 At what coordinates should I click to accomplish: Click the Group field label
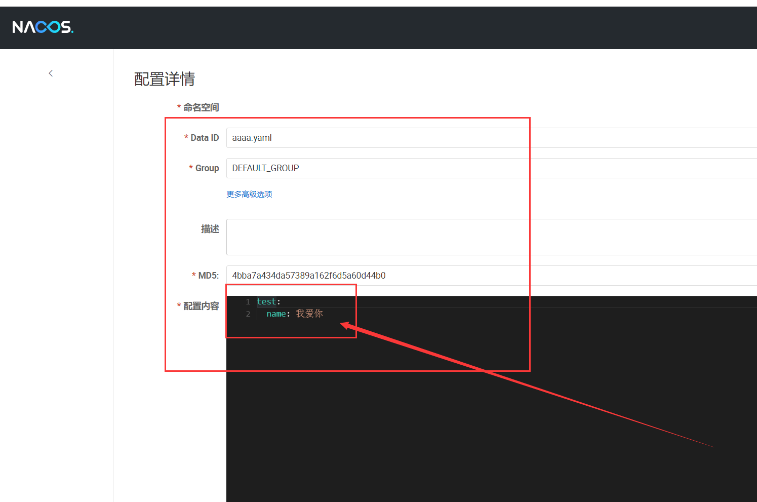(x=207, y=168)
